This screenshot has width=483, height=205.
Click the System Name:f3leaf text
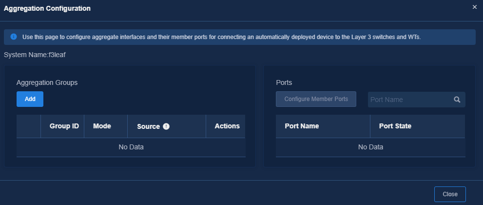click(35, 55)
